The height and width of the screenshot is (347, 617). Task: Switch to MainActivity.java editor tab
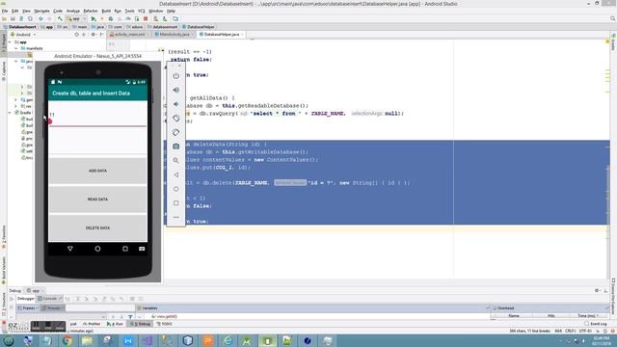pyautogui.click(x=174, y=35)
